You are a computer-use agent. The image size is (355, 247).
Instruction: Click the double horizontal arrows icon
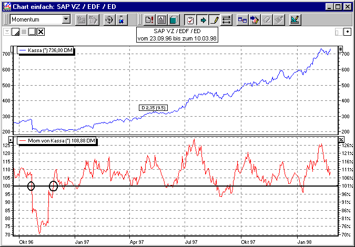click(x=227, y=20)
